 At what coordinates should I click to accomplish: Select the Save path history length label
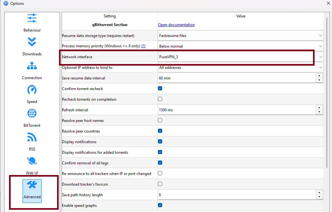click(83, 195)
